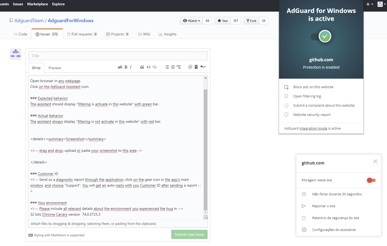The width and height of the screenshot is (387, 246).
Task: Open Configurações do assistente
Action: click(x=334, y=230)
